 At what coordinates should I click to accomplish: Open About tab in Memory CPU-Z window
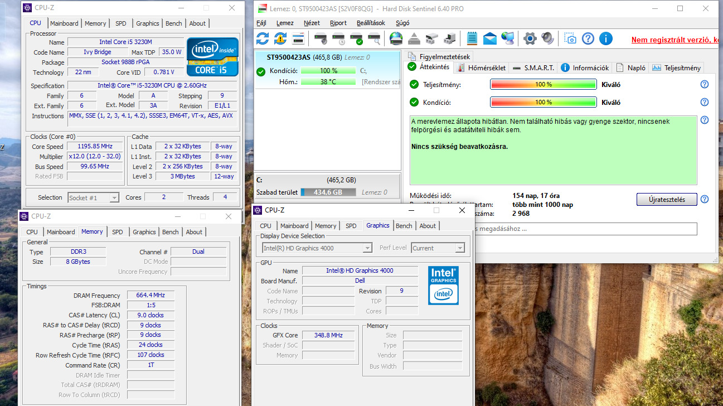click(194, 232)
